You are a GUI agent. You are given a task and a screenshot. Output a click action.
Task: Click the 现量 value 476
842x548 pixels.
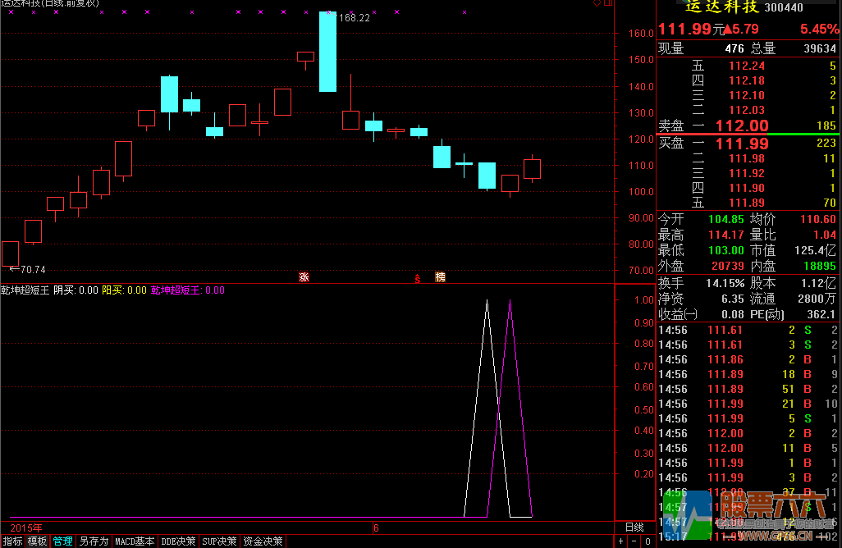tap(734, 49)
